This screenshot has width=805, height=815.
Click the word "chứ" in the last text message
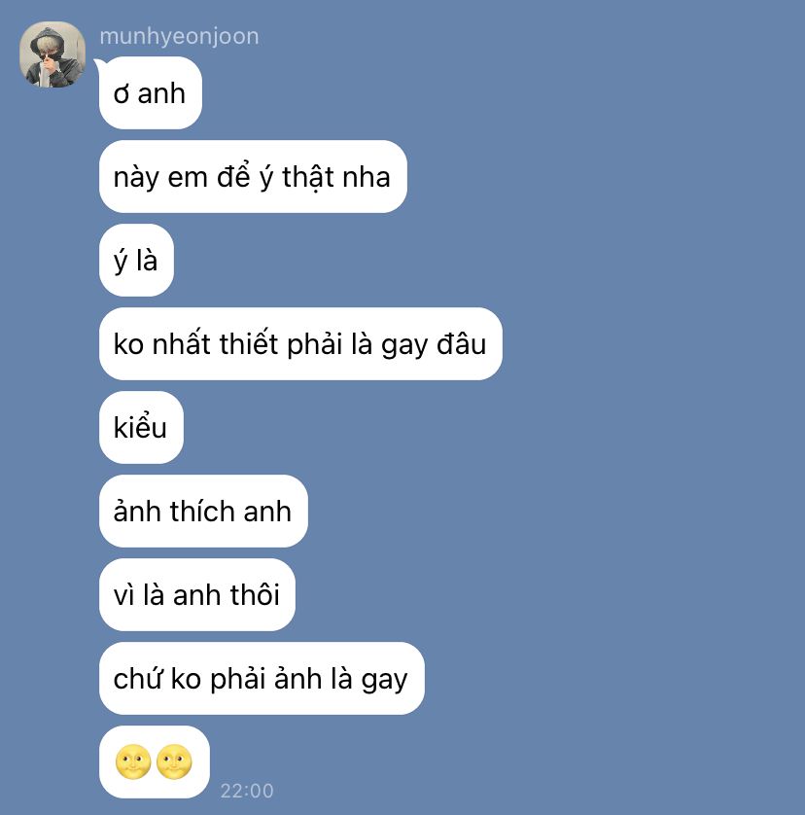(138, 679)
